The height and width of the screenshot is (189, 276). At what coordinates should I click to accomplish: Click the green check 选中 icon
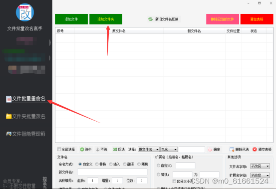(x=82, y=150)
